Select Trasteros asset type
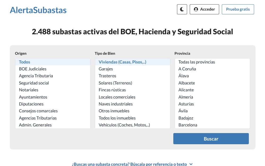 [x=132, y=76]
